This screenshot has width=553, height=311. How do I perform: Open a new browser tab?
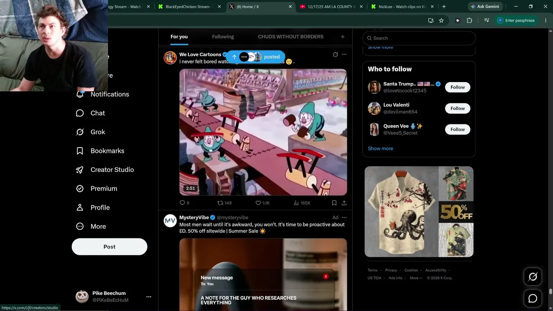point(444,6)
